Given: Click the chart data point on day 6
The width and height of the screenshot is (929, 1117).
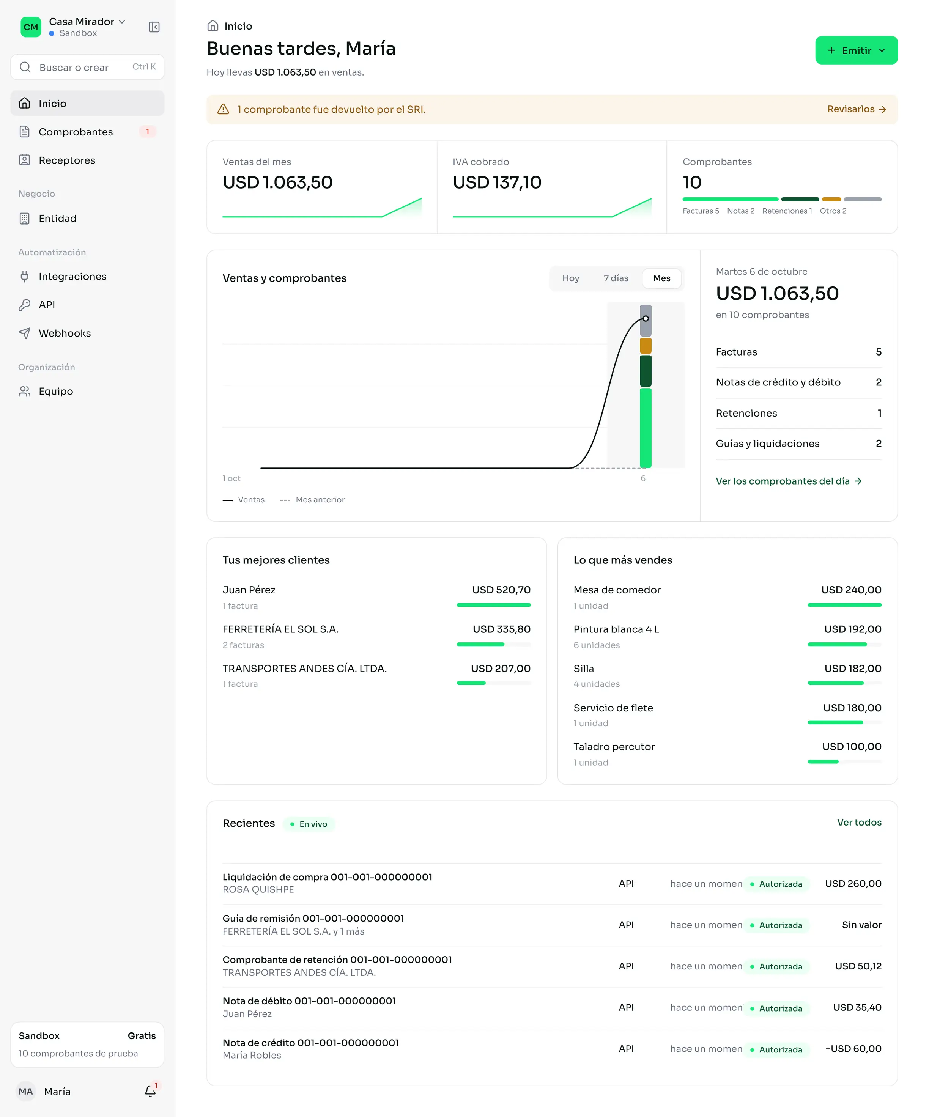Looking at the screenshot, I should point(646,319).
